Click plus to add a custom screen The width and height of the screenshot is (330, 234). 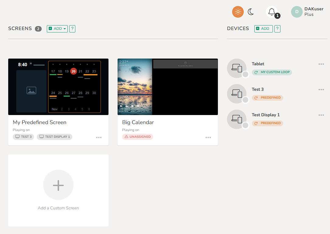(58, 185)
